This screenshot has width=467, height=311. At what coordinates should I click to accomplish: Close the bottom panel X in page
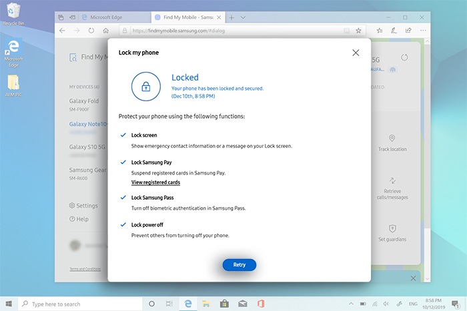413,278
